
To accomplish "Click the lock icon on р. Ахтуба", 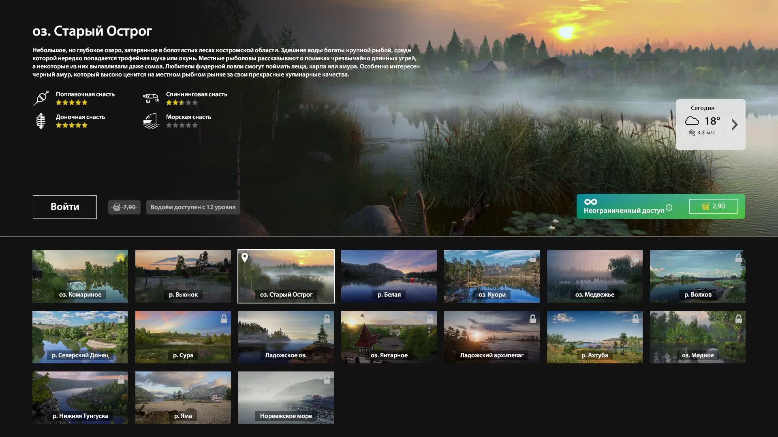I will (x=636, y=318).
